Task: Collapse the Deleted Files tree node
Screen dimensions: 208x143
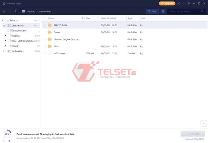Action: click(x=4, y=26)
